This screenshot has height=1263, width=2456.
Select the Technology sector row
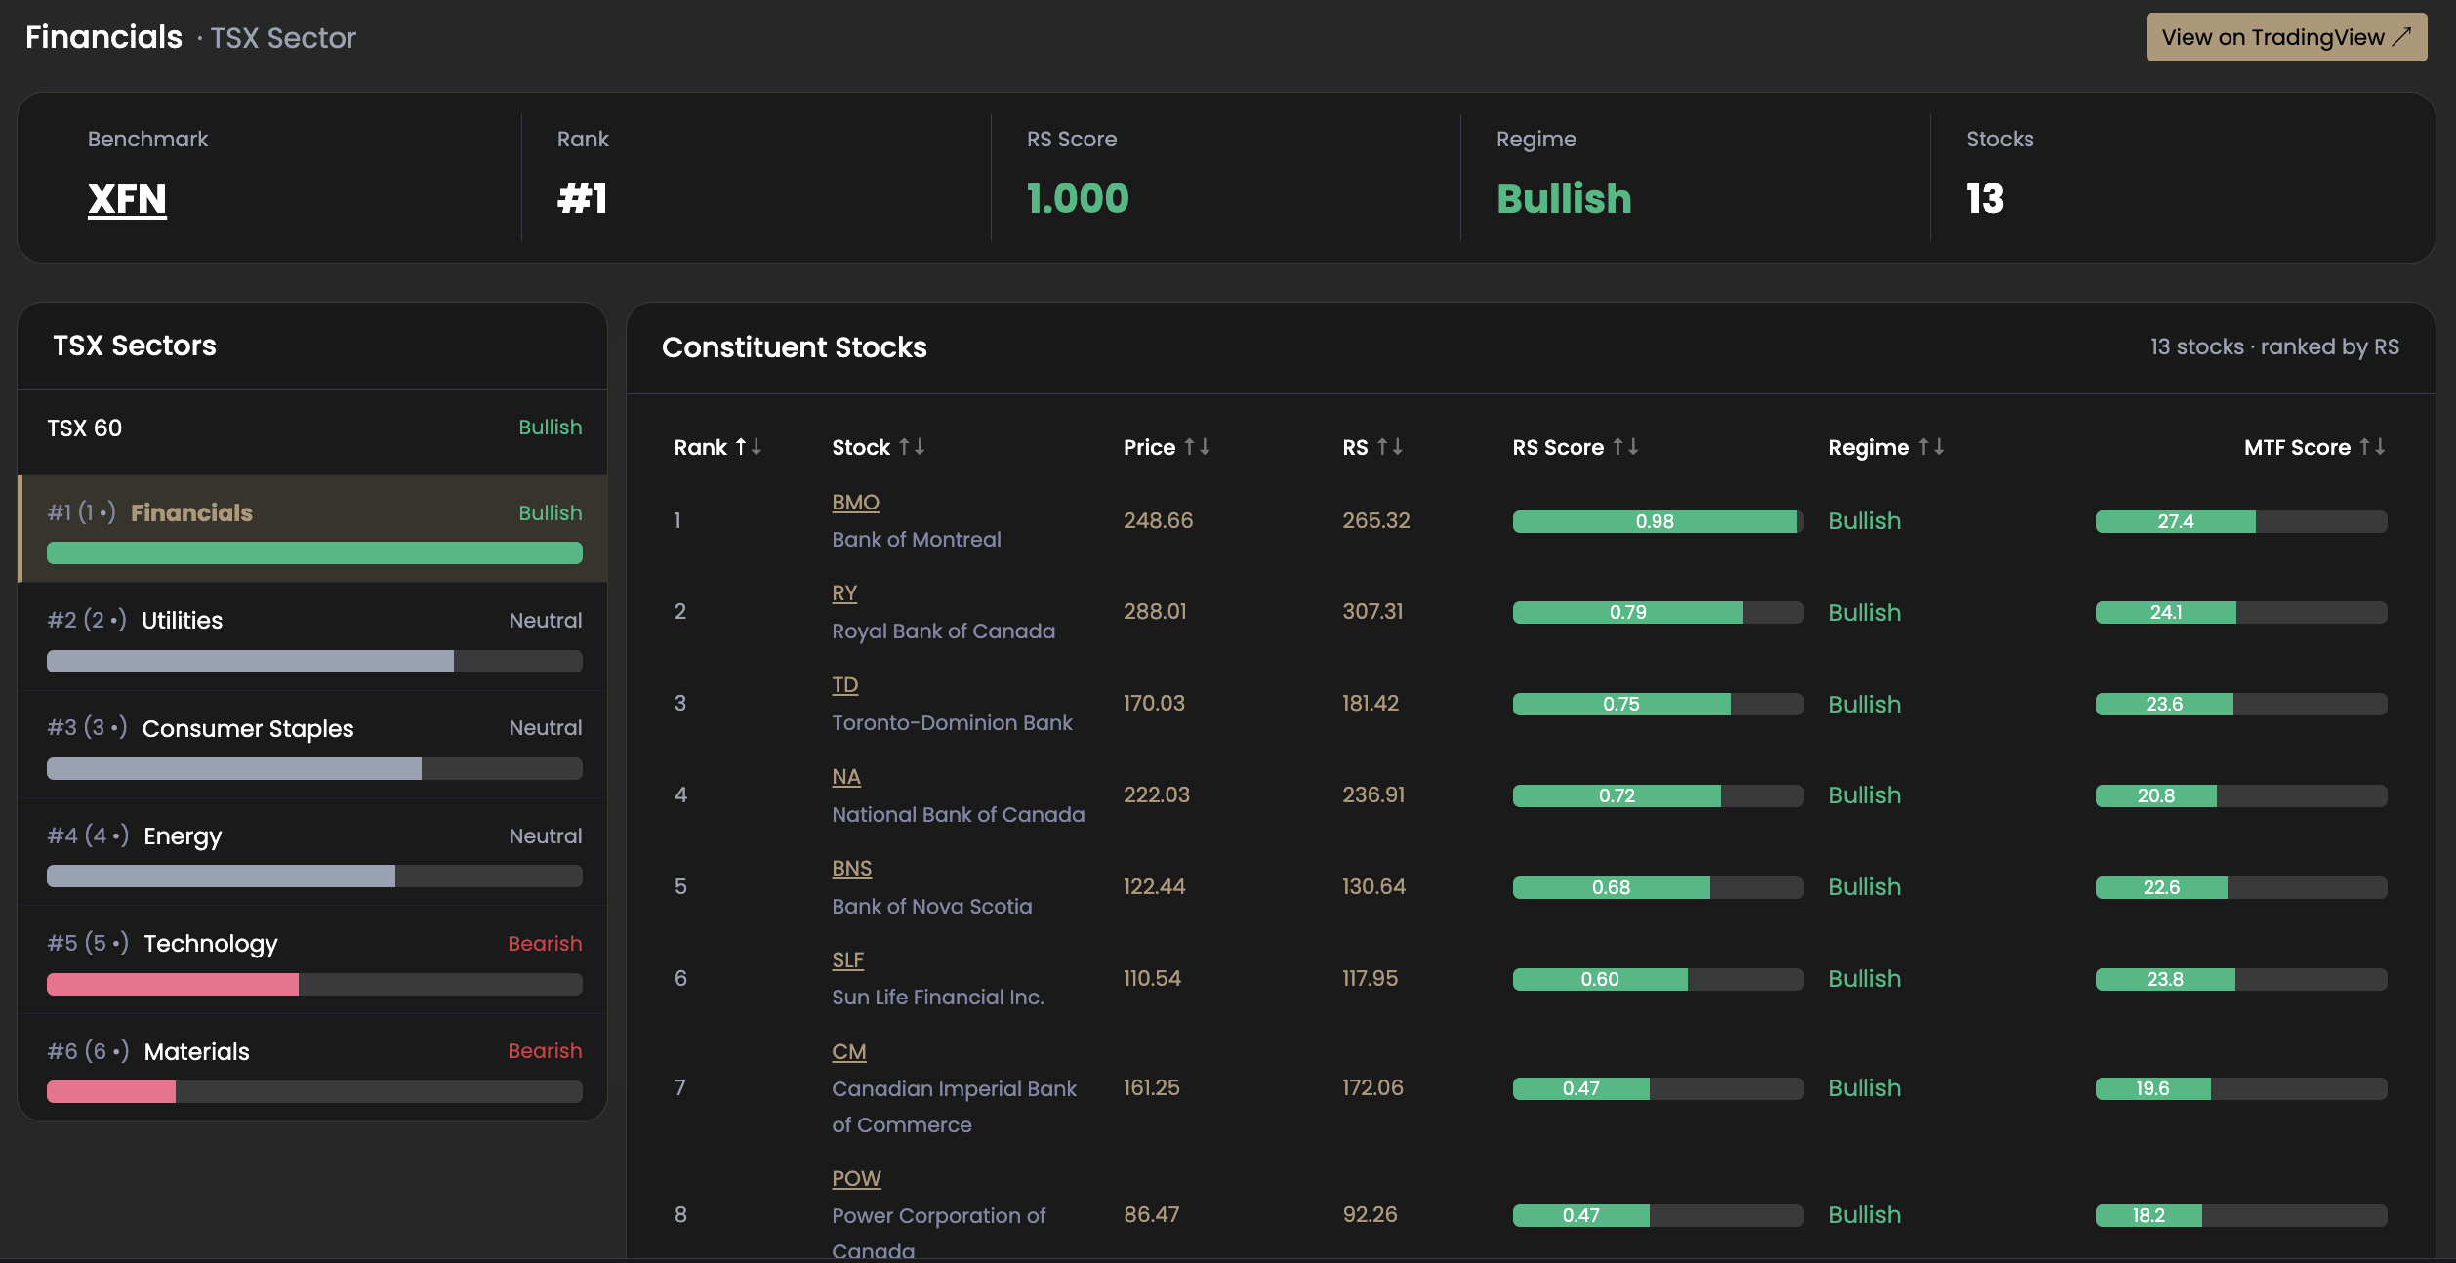pos(313,959)
